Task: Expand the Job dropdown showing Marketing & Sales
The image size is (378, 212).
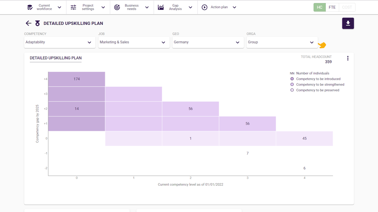Action: click(x=134, y=42)
